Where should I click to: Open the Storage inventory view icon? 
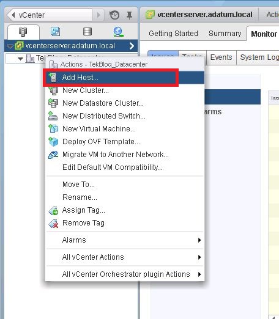tap(87, 32)
